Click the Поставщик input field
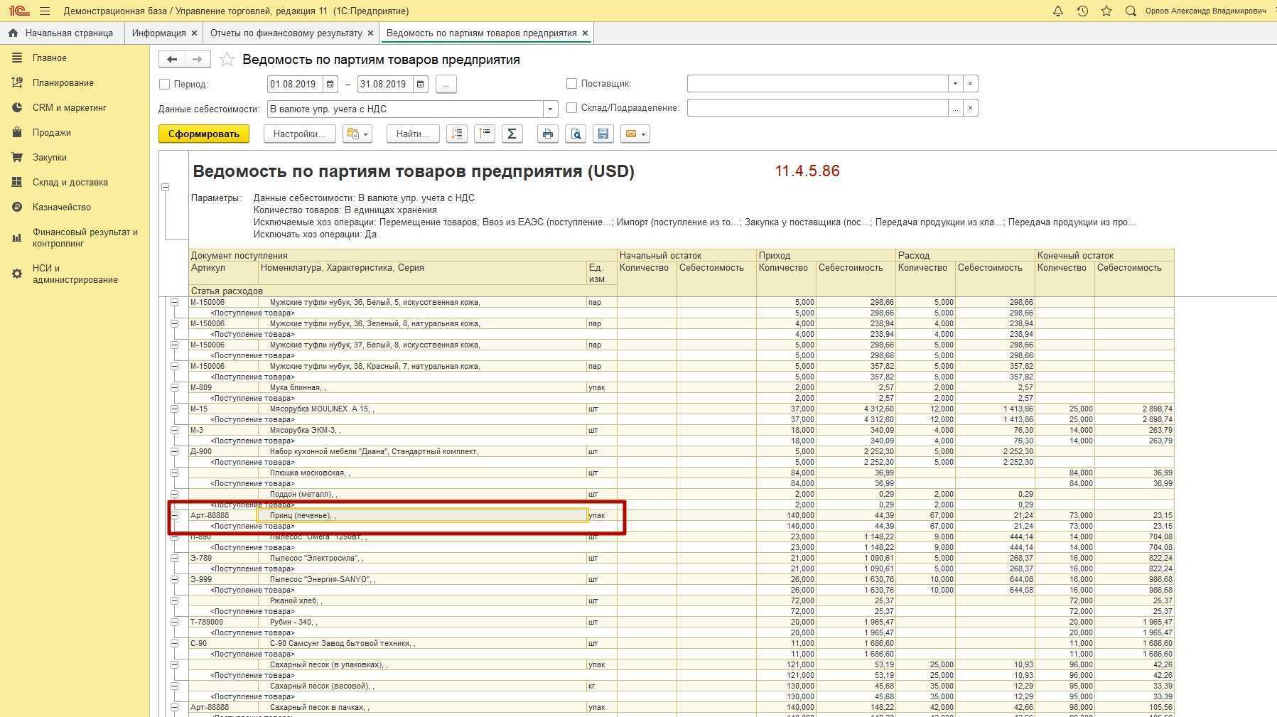Viewport: 1277px width, 717px height. click(817, 84)
